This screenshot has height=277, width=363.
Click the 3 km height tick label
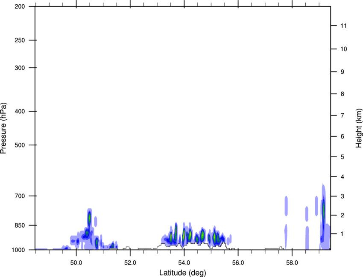(x=343, y=196)
